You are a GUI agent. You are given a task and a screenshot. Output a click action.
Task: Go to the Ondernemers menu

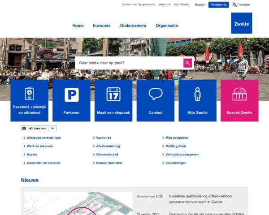pos(133,26)
